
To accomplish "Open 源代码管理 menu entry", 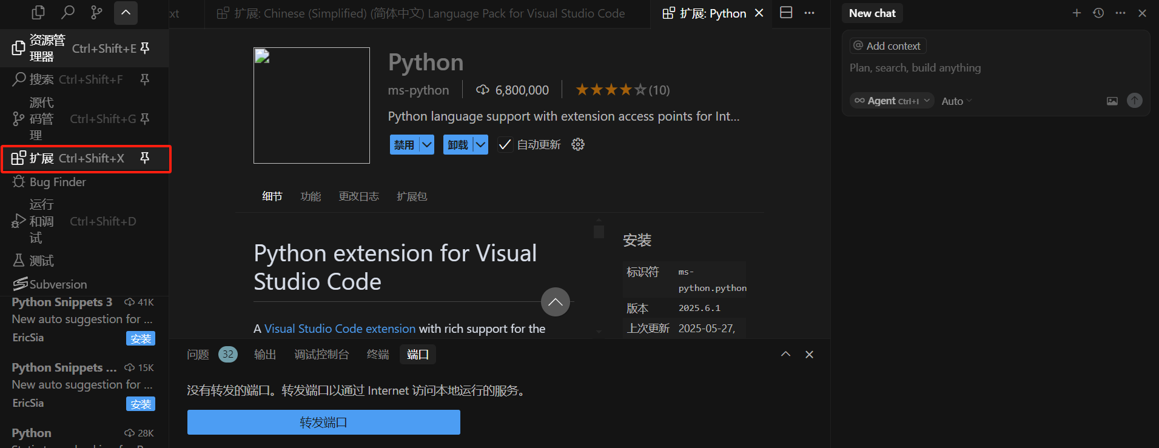I will click(x=84, y=119).
